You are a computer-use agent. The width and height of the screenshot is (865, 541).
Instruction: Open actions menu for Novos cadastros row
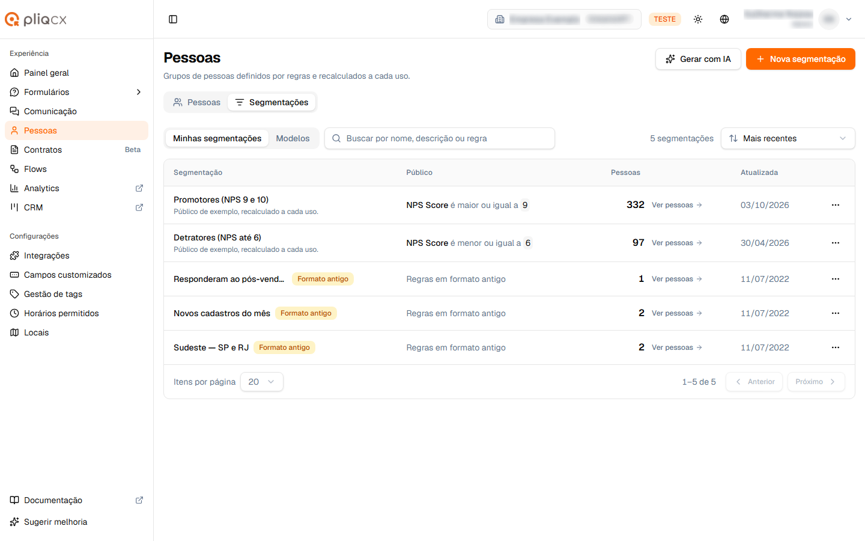click(836, 313)
